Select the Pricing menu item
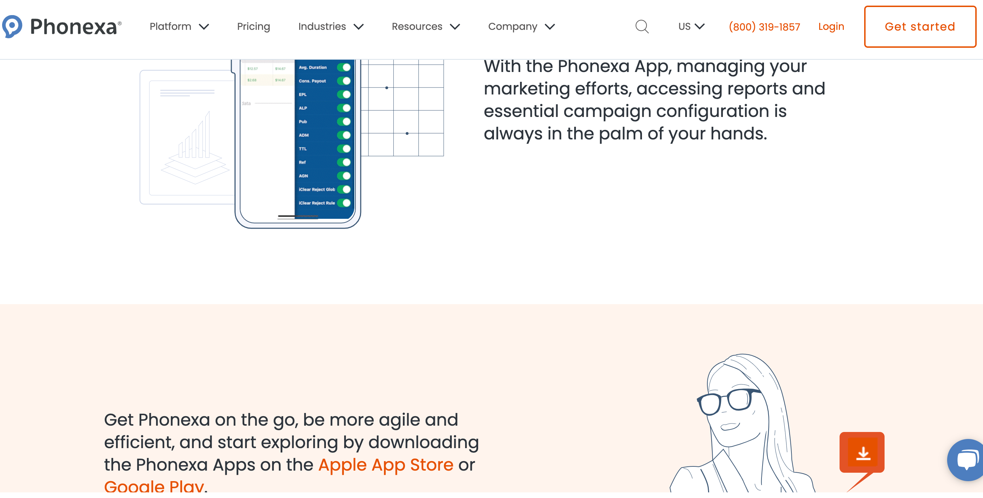The width and height of the screenshot is (983, 498). [x=253, y=27]
